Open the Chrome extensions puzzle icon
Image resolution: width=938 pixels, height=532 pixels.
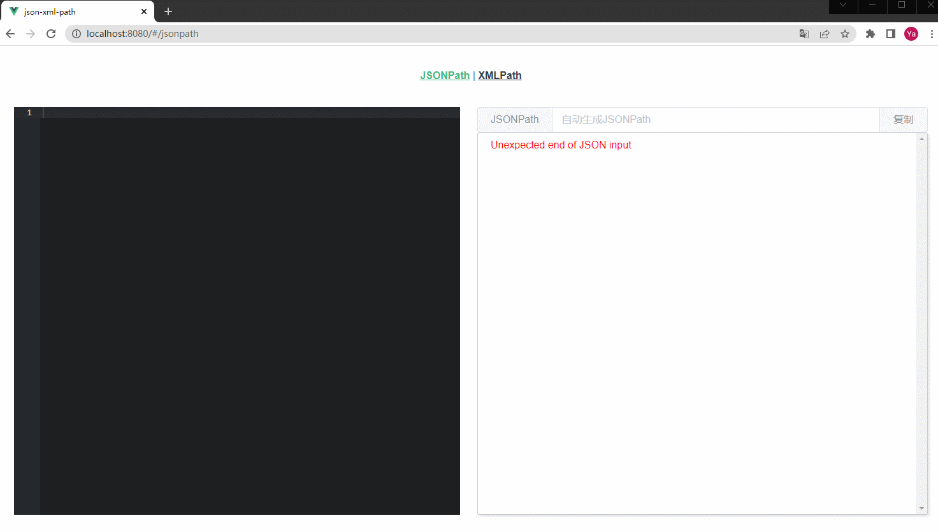[870, 34]
